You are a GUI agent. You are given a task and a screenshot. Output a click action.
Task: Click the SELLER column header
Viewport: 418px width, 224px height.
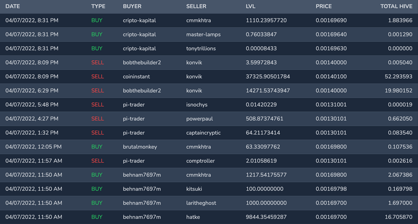196,7
